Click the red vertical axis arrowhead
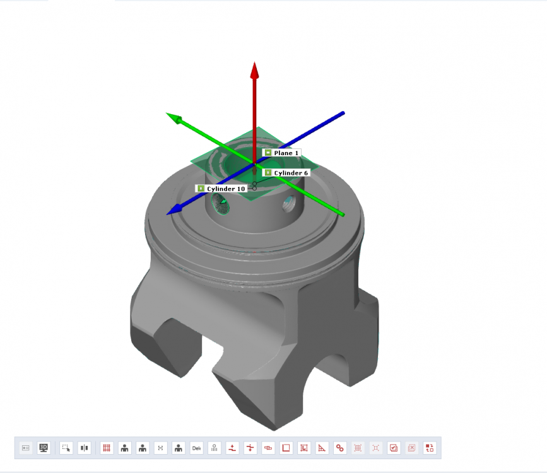This screenshot has width=547, height=473. click(x=254, y=69)
